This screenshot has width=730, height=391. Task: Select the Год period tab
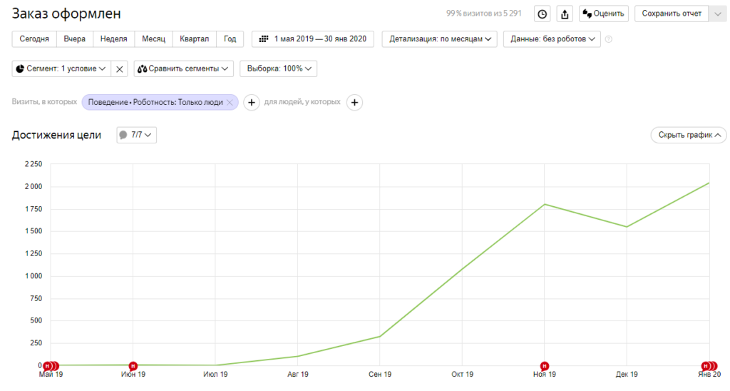pyautogui.click(x=230, y=39)
